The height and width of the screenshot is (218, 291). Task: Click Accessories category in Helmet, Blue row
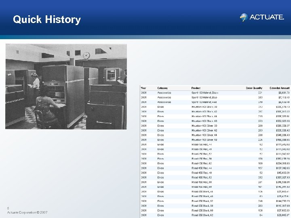(164, 97)
